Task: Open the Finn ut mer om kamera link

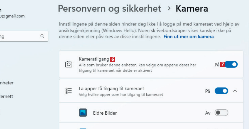Action: point(188,37)
